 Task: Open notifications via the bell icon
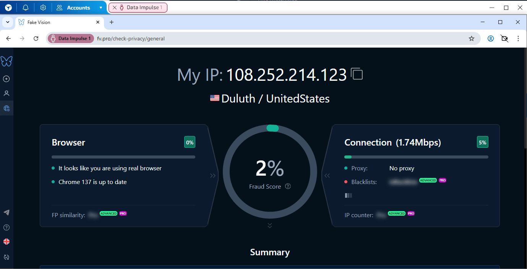(25, 7)
